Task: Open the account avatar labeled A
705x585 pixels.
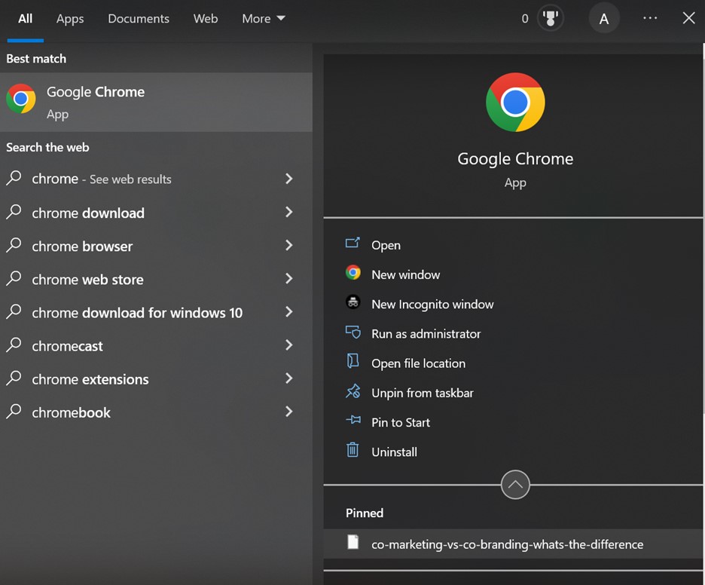Action: 603,19
